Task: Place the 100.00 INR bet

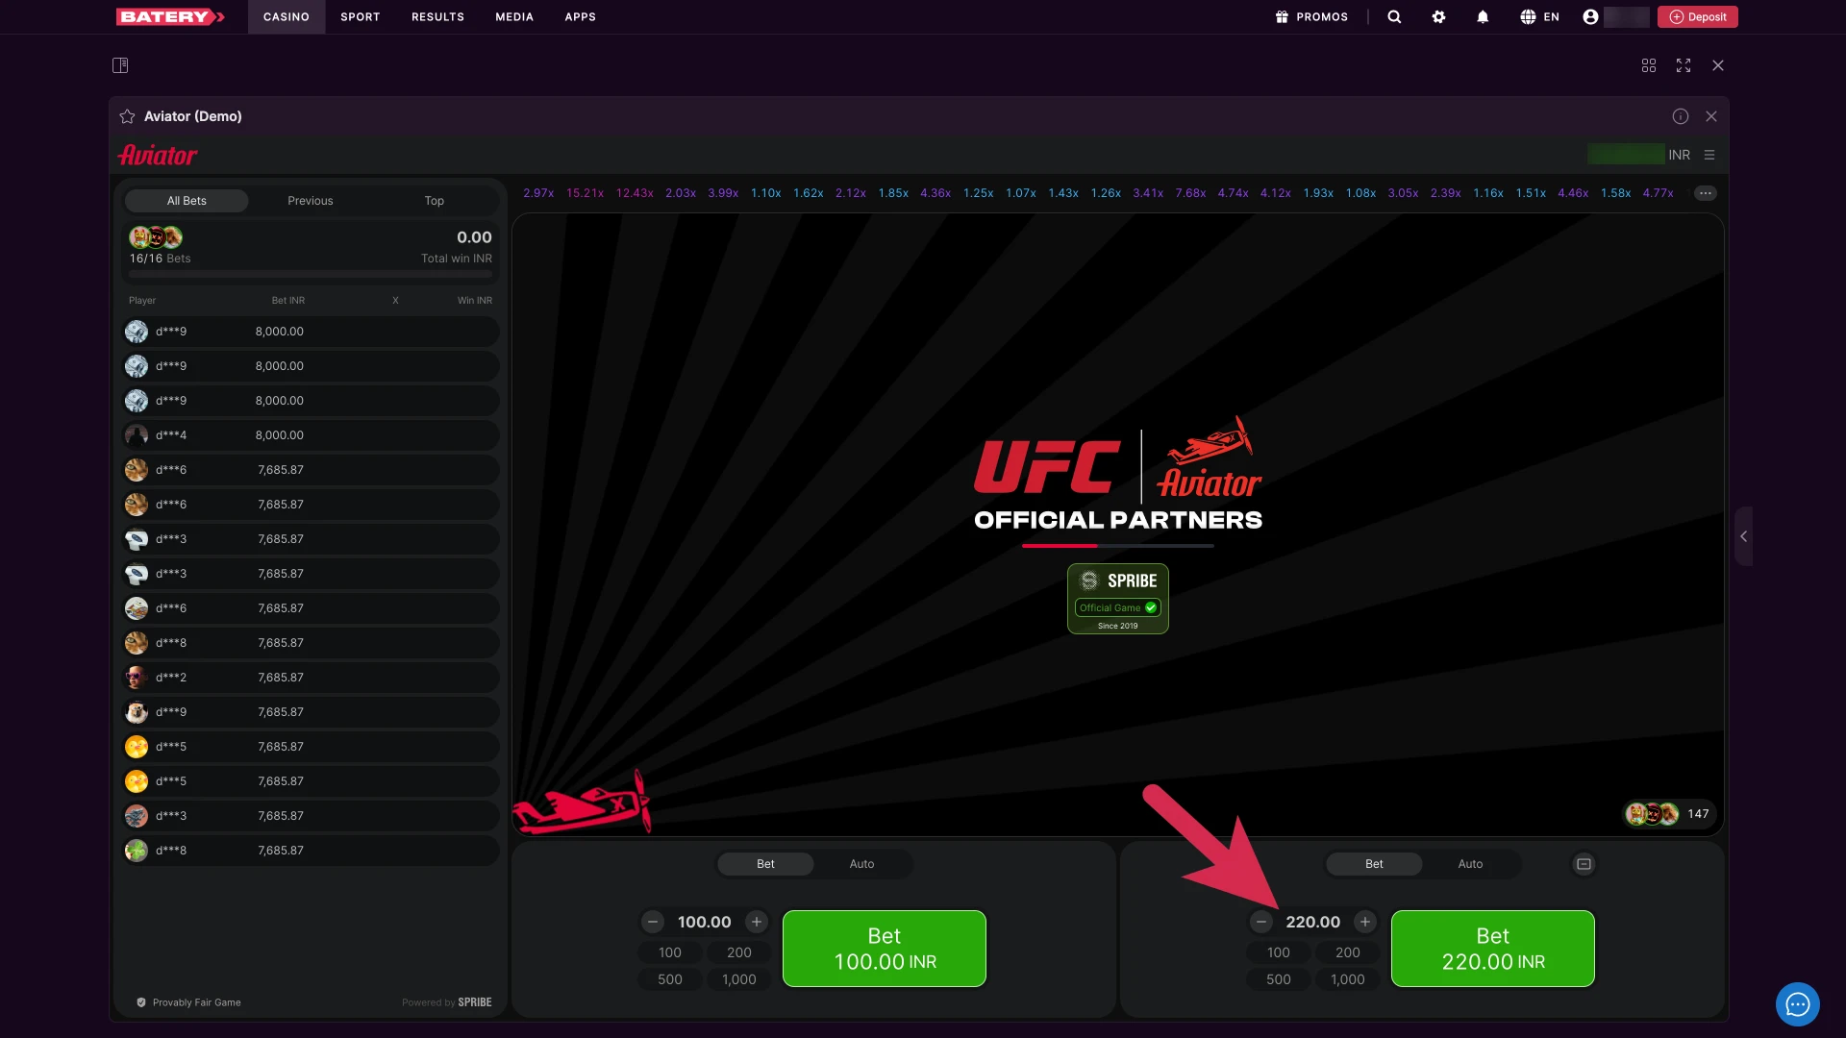Action: 885,949
